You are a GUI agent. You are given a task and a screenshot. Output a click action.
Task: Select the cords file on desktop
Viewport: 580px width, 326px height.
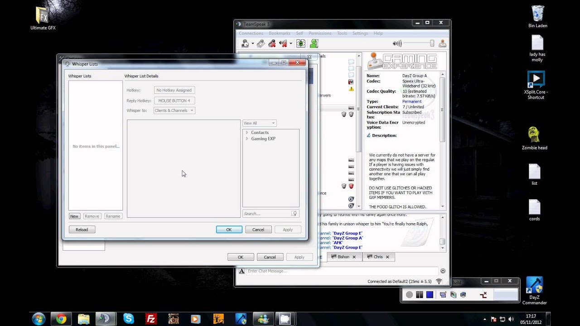535,211
